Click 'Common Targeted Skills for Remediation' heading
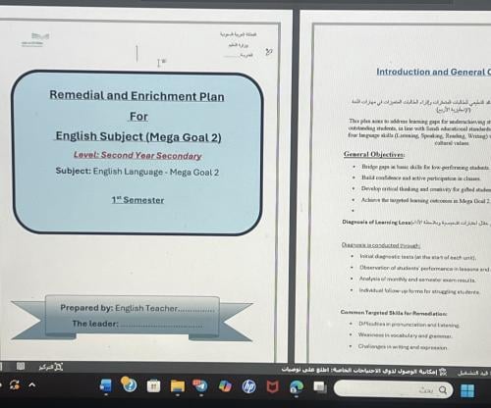 394,313
